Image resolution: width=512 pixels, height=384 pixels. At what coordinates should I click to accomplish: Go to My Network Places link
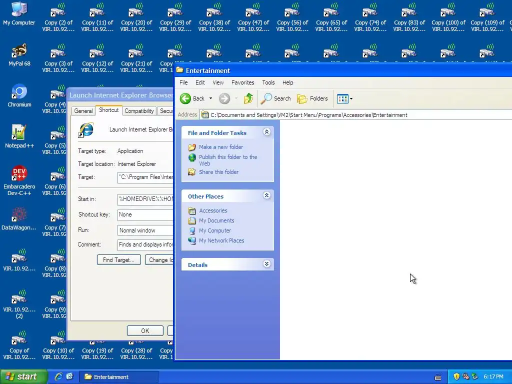221,240
